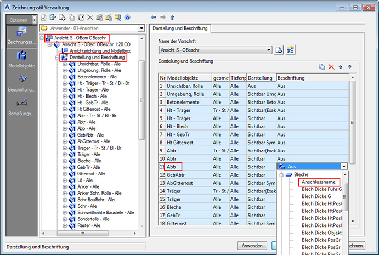Click the Abb cell in row 11

tap(189, 167)
